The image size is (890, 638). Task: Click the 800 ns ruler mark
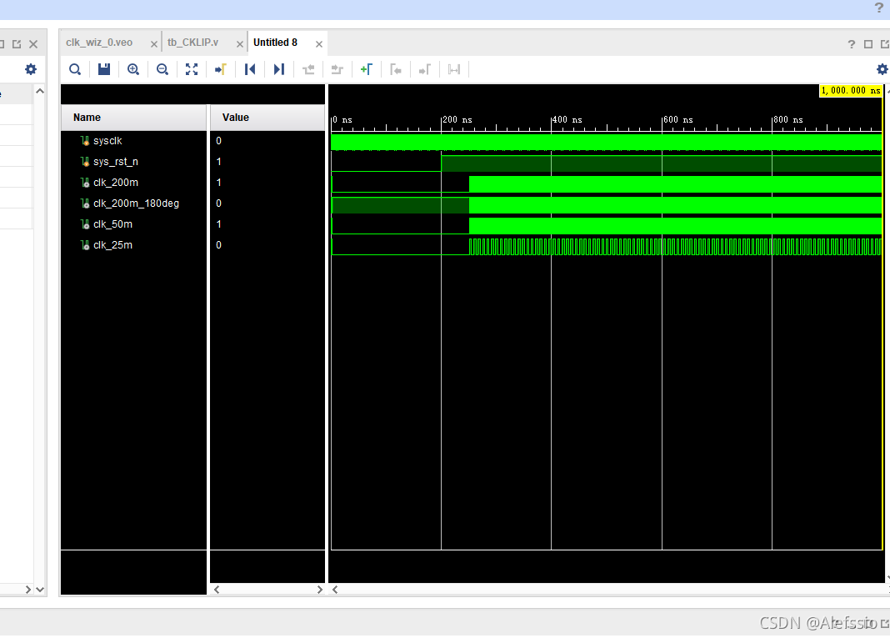click(x=787, y=120)
